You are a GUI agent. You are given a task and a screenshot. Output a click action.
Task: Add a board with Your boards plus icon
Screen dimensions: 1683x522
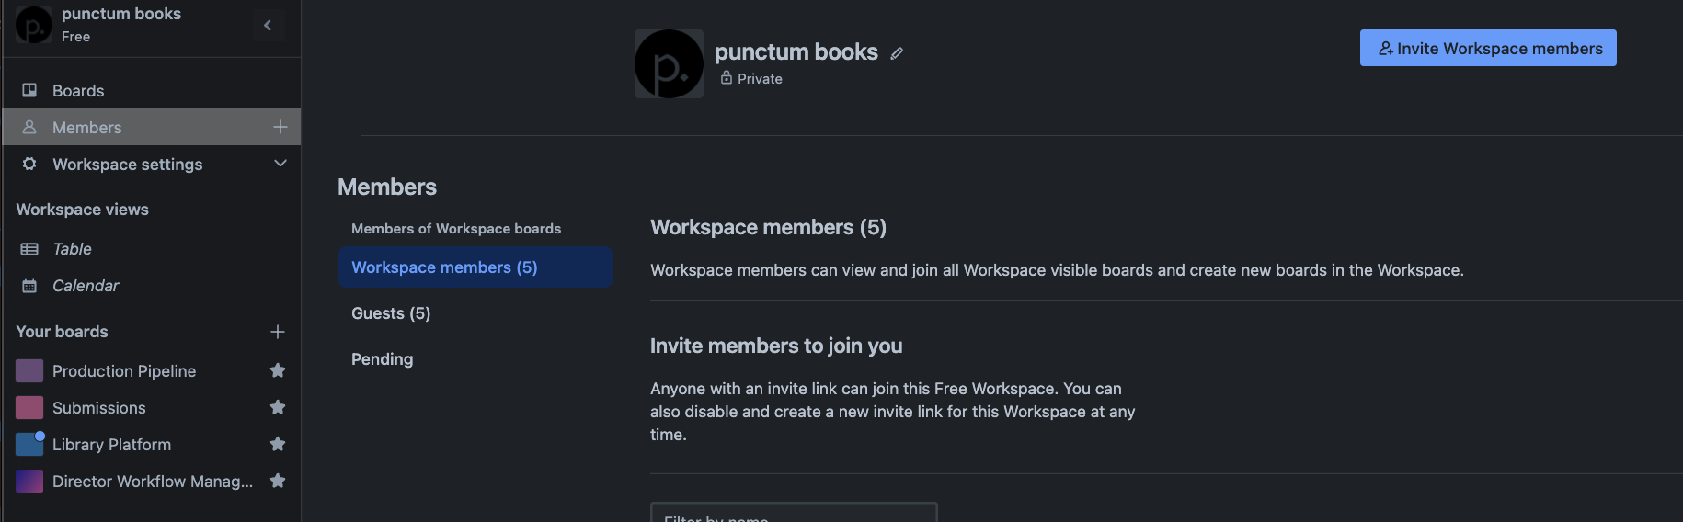tap(278, 332)
